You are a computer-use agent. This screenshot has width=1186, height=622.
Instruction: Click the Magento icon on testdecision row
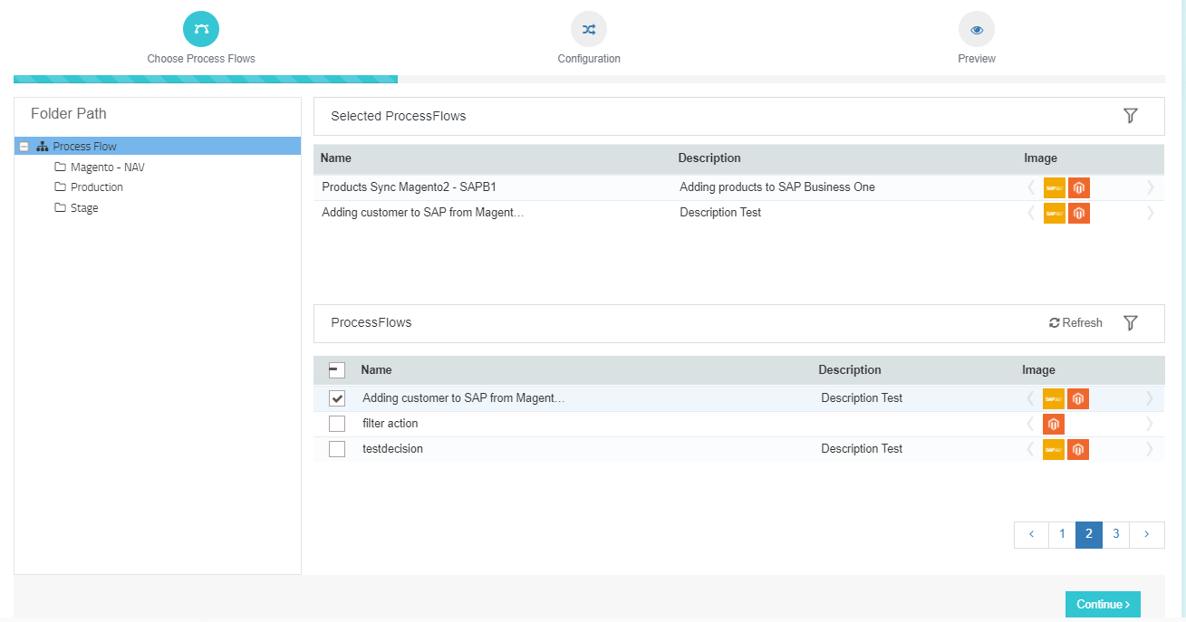pos(1077,448)
